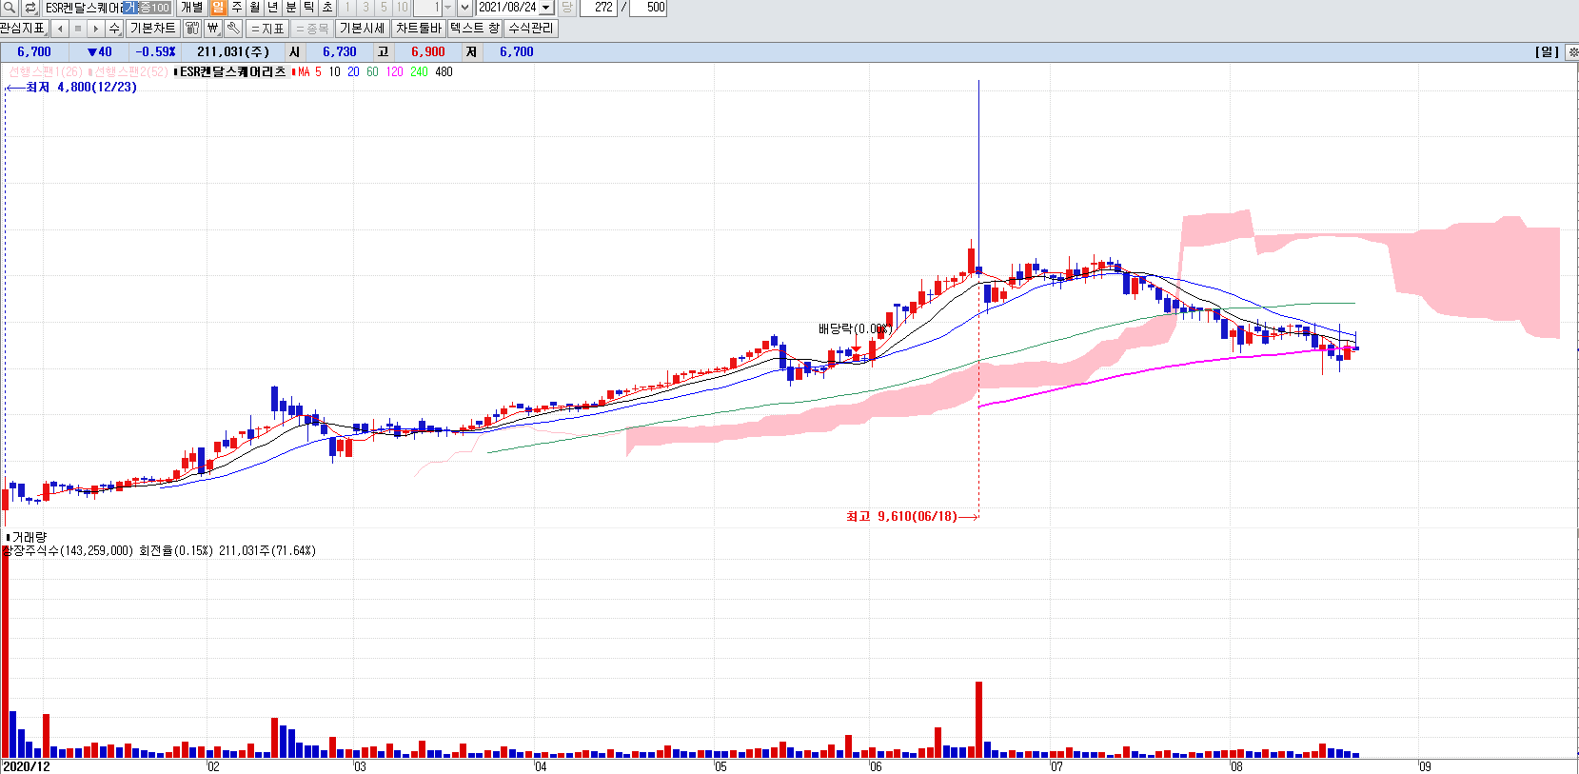The height and width of the screenshot is (774, 1579).
Task: Select the 일 daily period toggle
Action: [x=218, y=8]
